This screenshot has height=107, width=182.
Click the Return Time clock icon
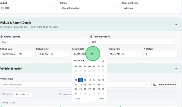click(x=123, y=54)
